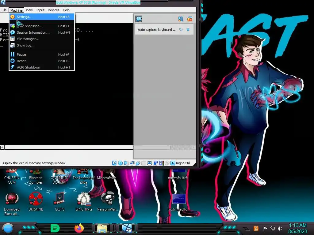Open Session Information menu entry
Image resolution: width=314 pixels, height=235 pixels.
pos(42,32)
